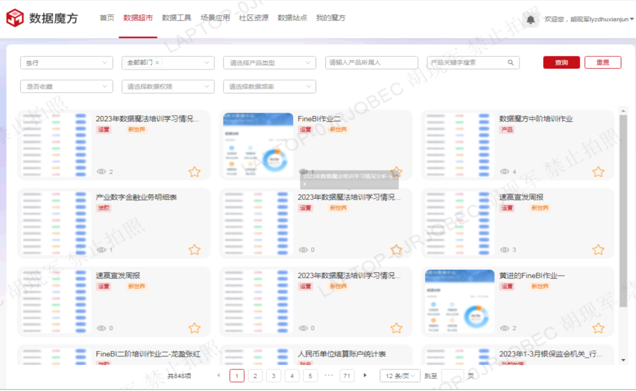Select the current page 1 button
The height and width of the screenshot is (391, 636).
coord(237,375)
